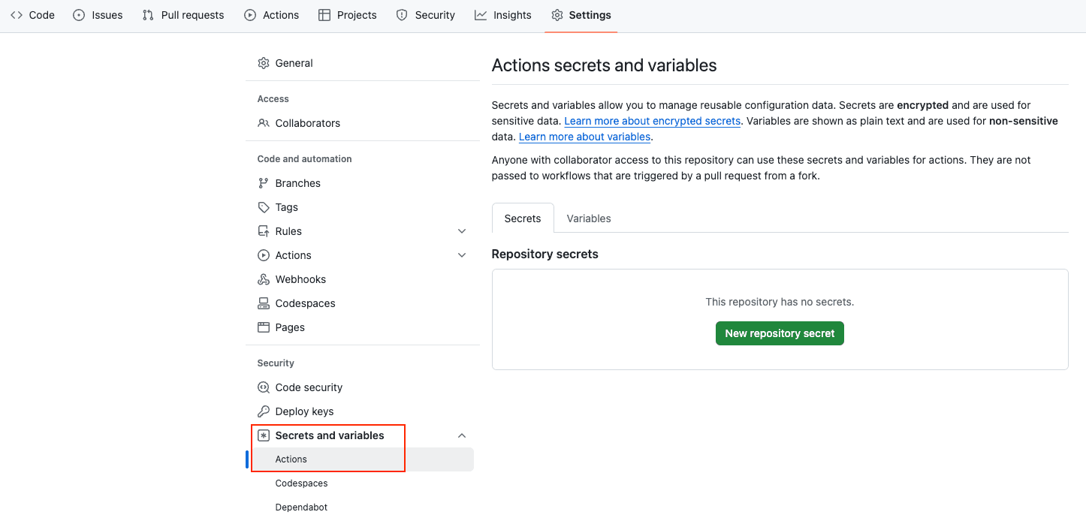Click the Actions play icon in top nav
The image size is (1086, 521).
[250, 15]
